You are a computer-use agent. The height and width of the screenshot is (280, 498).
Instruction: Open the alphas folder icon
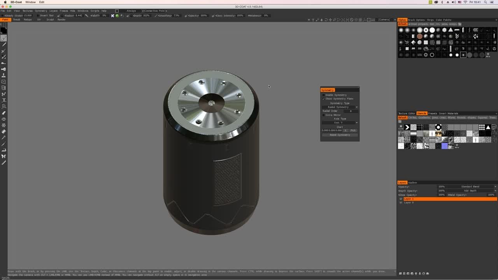459,24
